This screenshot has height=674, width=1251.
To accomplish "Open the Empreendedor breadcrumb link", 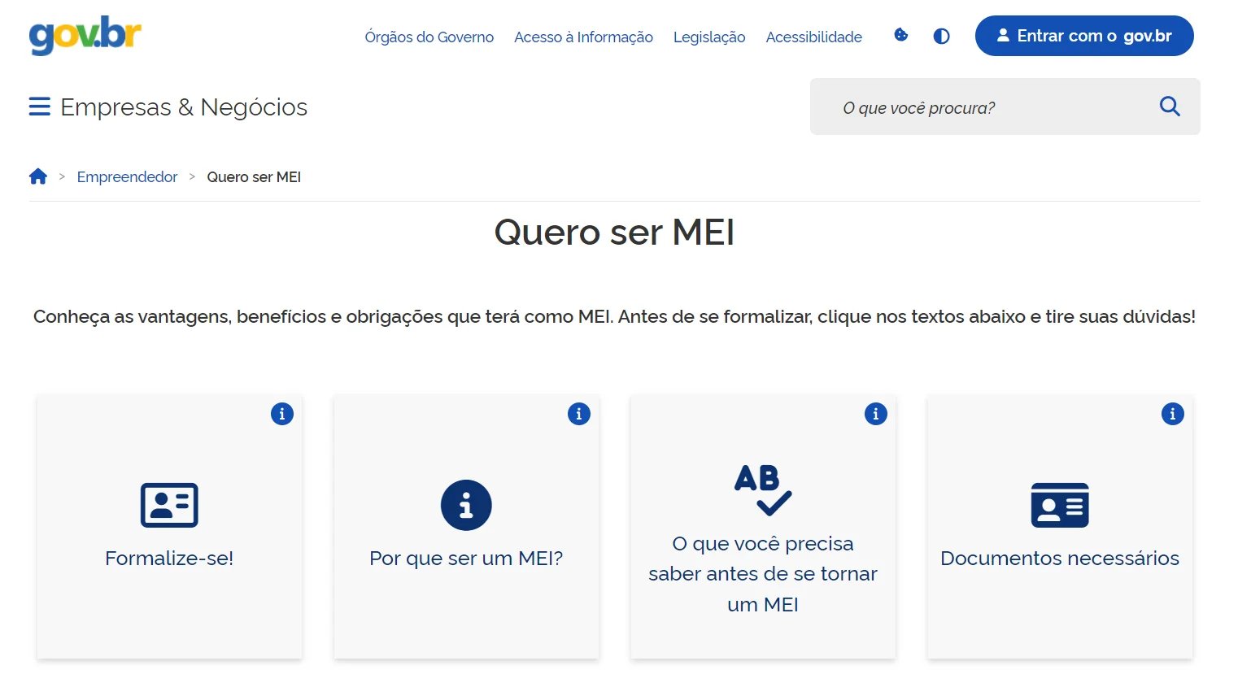I will [127, 176].
